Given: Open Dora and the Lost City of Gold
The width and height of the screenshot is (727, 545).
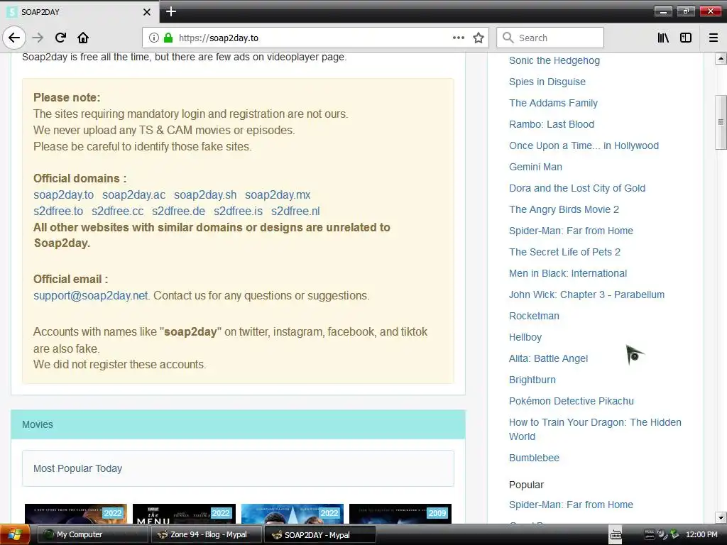Looking at the screenshot, I should pyautogui.click(x=577, y=188).
